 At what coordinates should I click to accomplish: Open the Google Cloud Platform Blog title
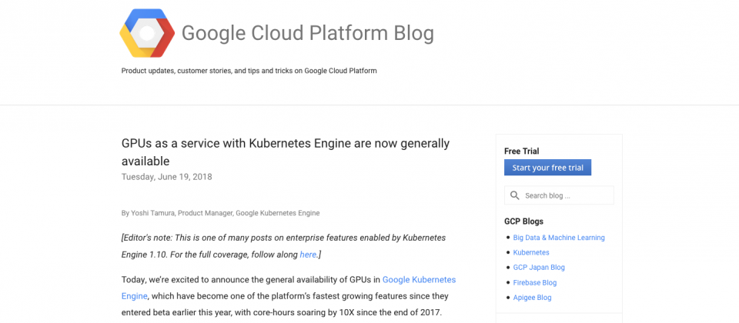[x=307, y=33]
